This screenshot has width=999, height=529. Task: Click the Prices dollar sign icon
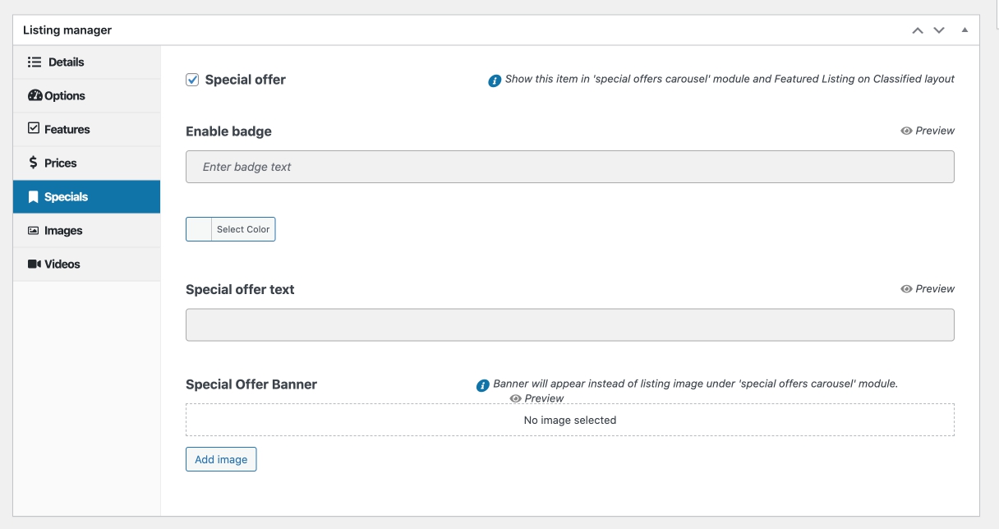pos(34,163)
